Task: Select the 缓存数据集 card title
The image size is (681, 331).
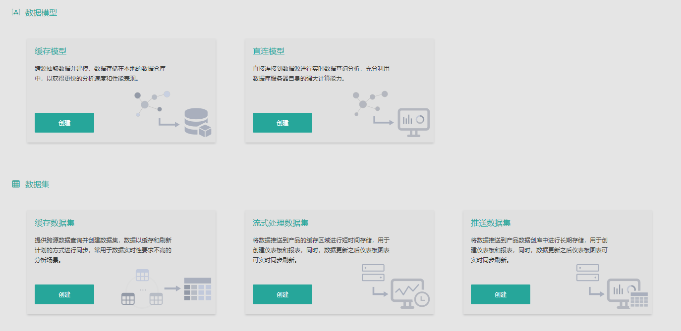Action: pos(55,223)
